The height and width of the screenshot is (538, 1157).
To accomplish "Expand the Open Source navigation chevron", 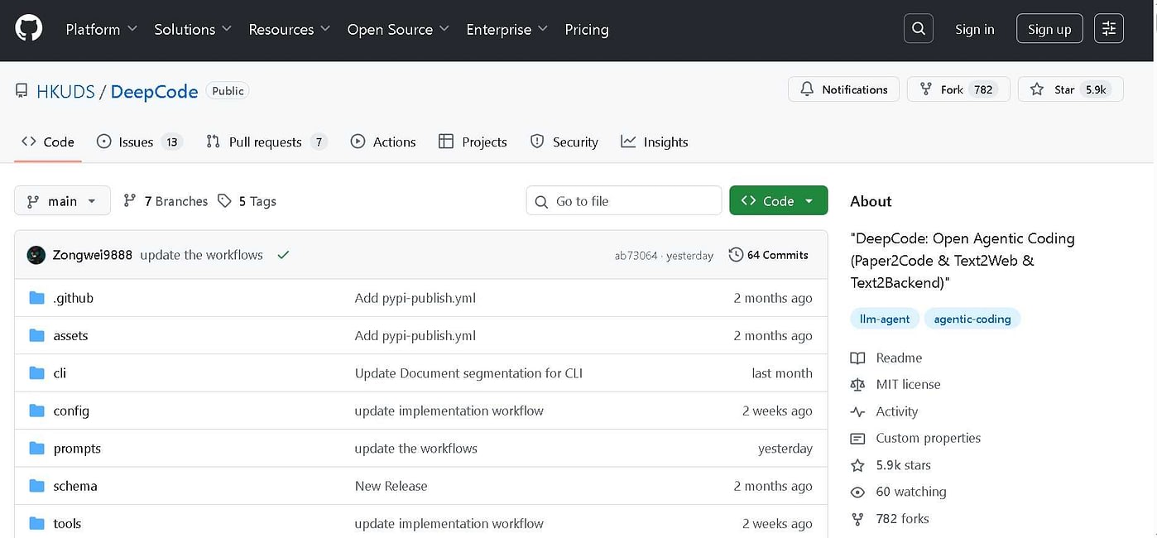I will [x=445, y=29].
